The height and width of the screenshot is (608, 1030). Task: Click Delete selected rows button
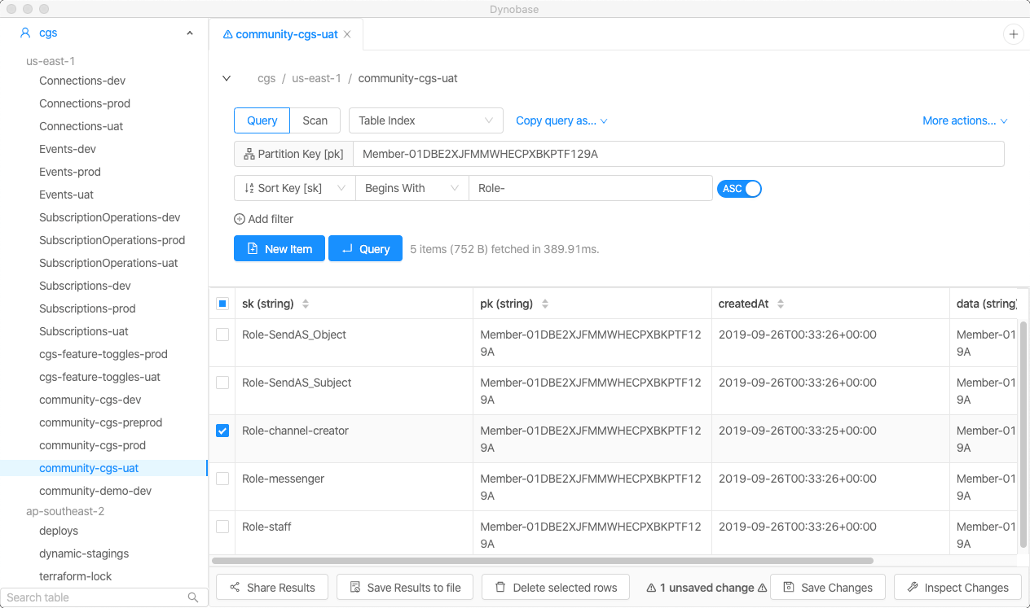click(556, 588)
